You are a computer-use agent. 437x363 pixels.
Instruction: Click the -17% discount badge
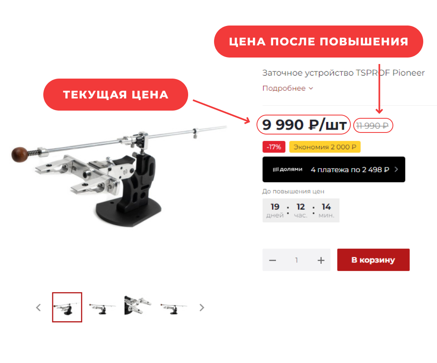274,147
